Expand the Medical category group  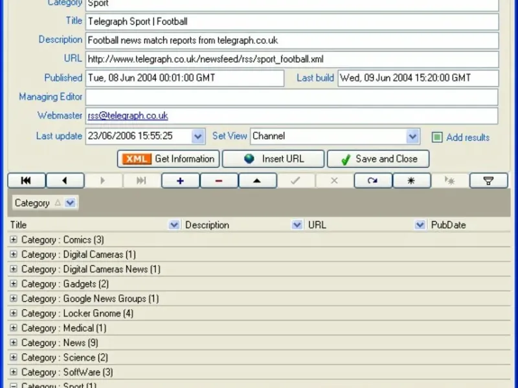[14, 328]
